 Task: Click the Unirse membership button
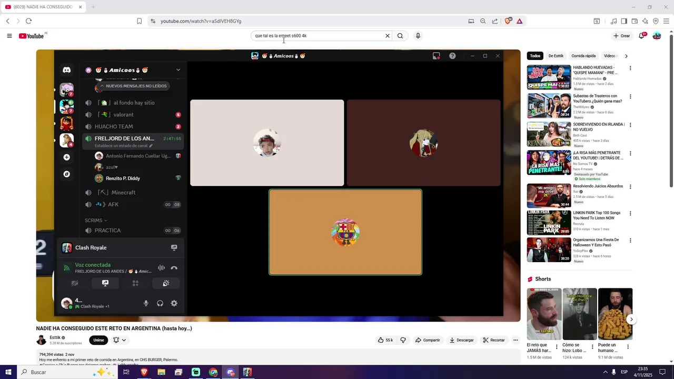98,340
